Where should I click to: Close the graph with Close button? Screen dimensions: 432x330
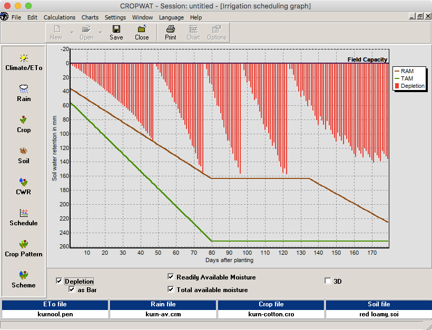click(x=142, y=33)
